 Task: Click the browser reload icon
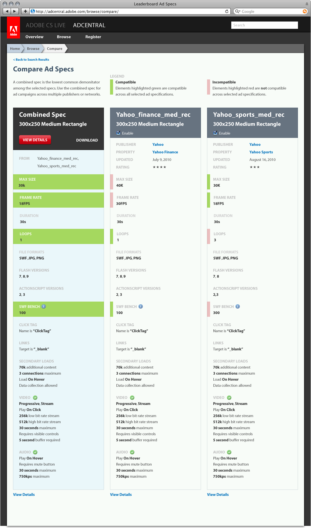click(x=227, y=11)
